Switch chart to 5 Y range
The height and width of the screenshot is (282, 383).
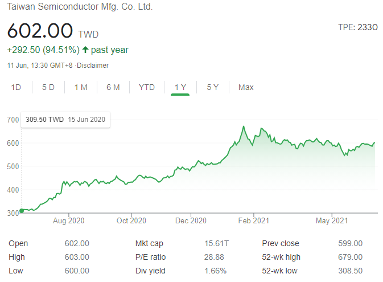pos(212,87)
